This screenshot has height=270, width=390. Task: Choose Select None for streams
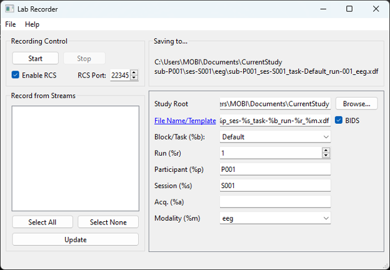[108, 222]
